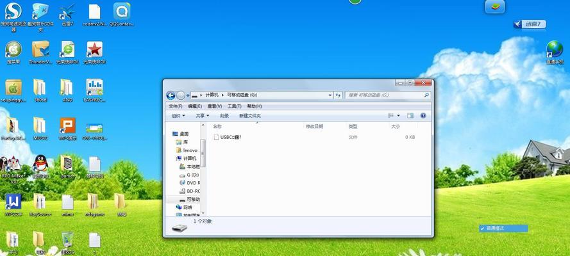Open the 编辑(E) menu

(195, 106)
